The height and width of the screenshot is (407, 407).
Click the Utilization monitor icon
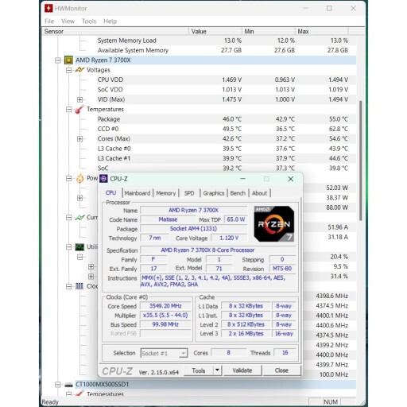(x=79, y=247)
